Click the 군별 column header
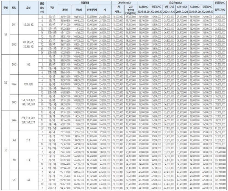 coord(6,8)
